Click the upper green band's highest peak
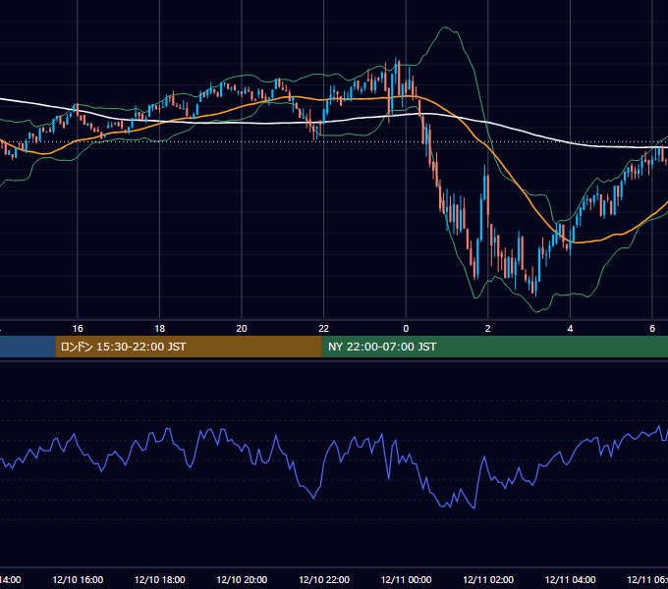The height and width of the screenshot is (589, 668). click(444, 27)
